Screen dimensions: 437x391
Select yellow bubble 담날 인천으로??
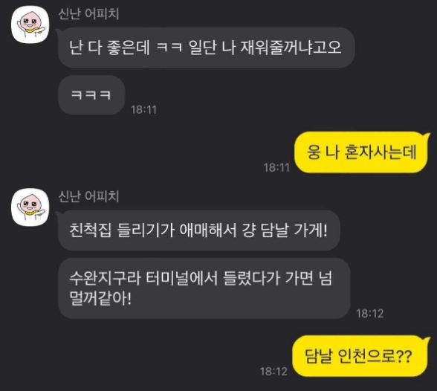(360, 356)
